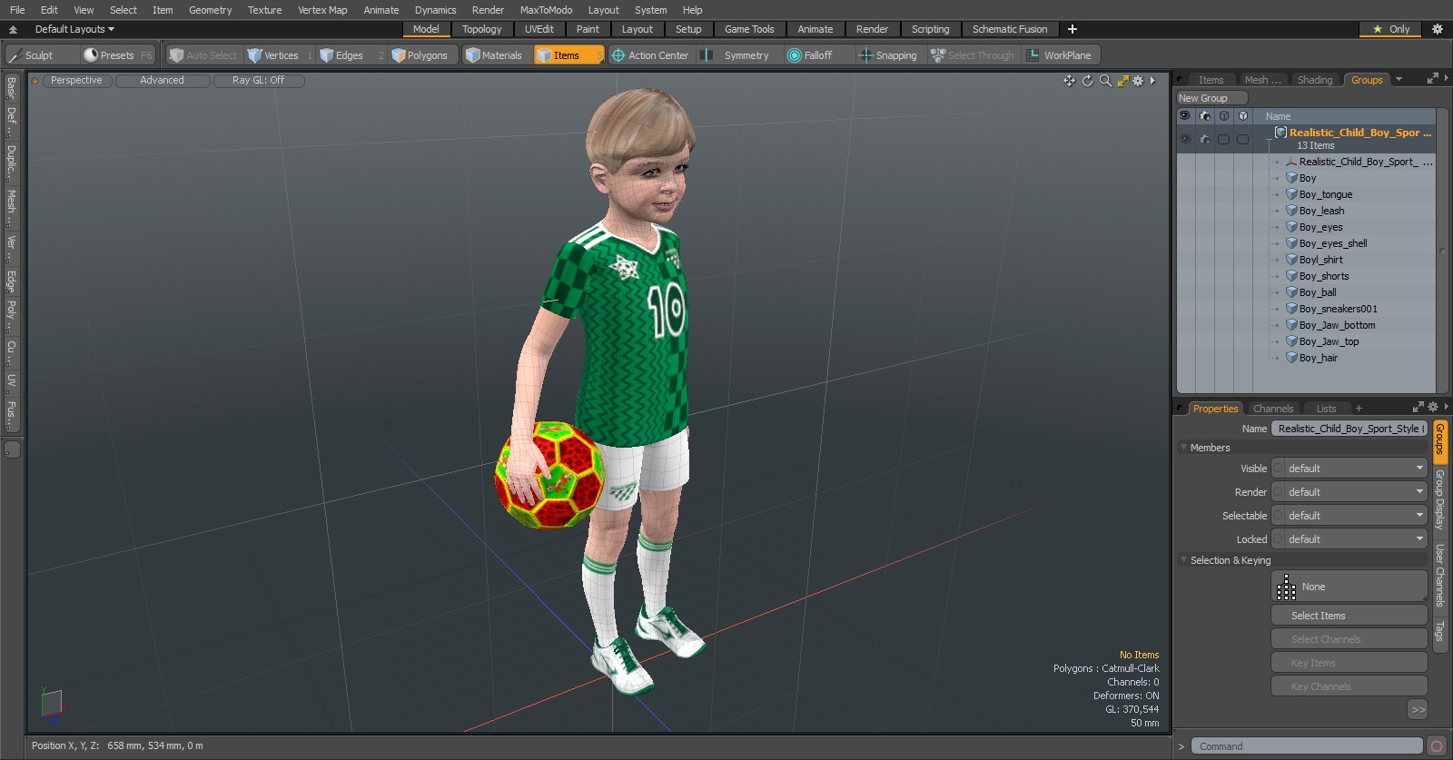Image resolution: width=1453 pixels, height=760 pixels.
Task: Maximize the viewport with the expand icon
Action: click(x=1122, y=81)
